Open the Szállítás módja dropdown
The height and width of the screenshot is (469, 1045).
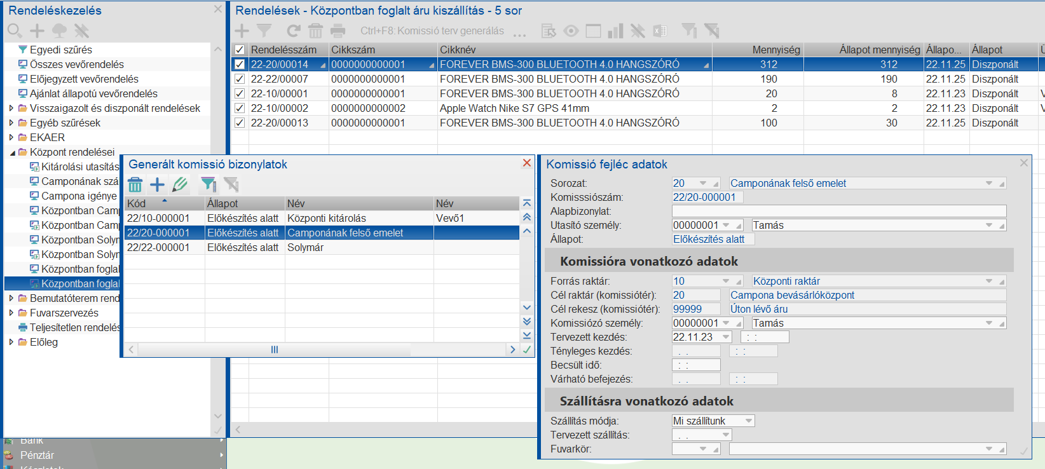pos(749,421)
